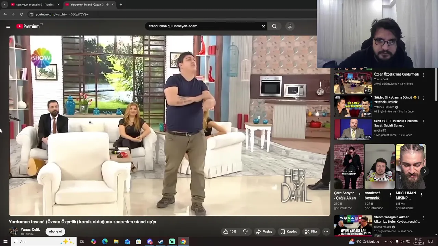
Task: Open a new browser tab with plus
Action: tap(121, 5)
